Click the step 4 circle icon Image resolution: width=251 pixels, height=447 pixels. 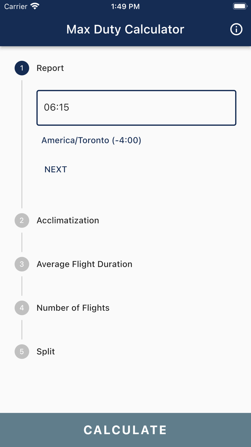(x=22, y=308)
